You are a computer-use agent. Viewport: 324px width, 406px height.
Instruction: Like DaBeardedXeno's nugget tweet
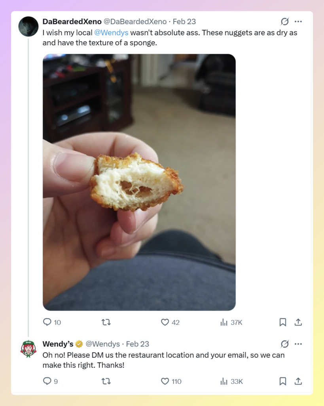pos(166,322)
